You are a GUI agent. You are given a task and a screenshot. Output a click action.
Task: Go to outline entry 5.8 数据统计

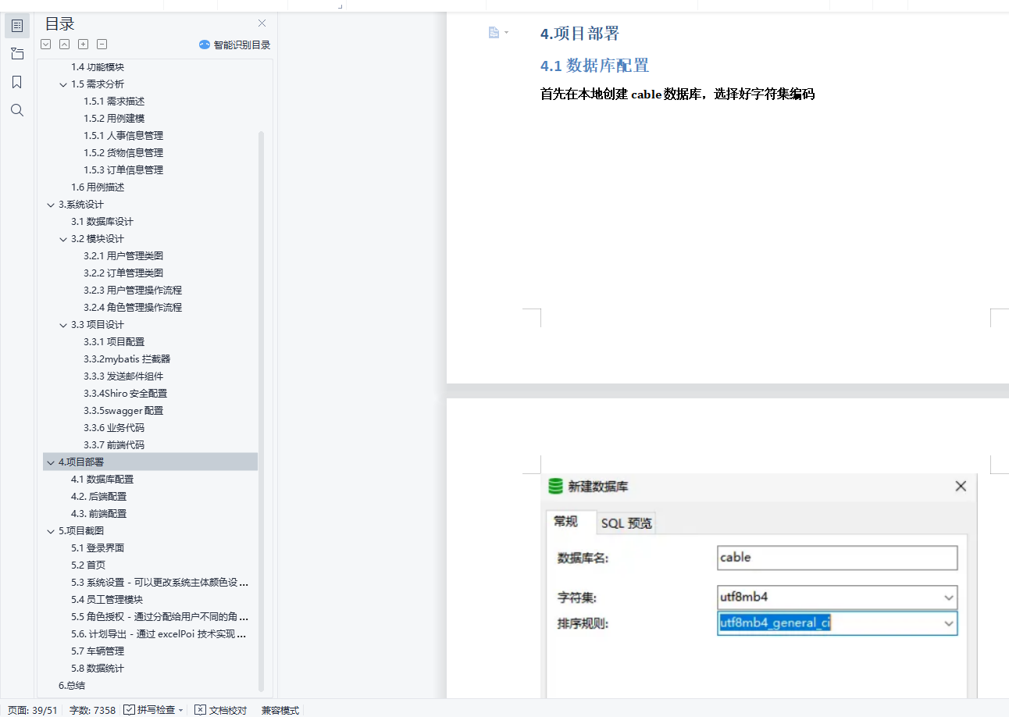tap(98, 669)
